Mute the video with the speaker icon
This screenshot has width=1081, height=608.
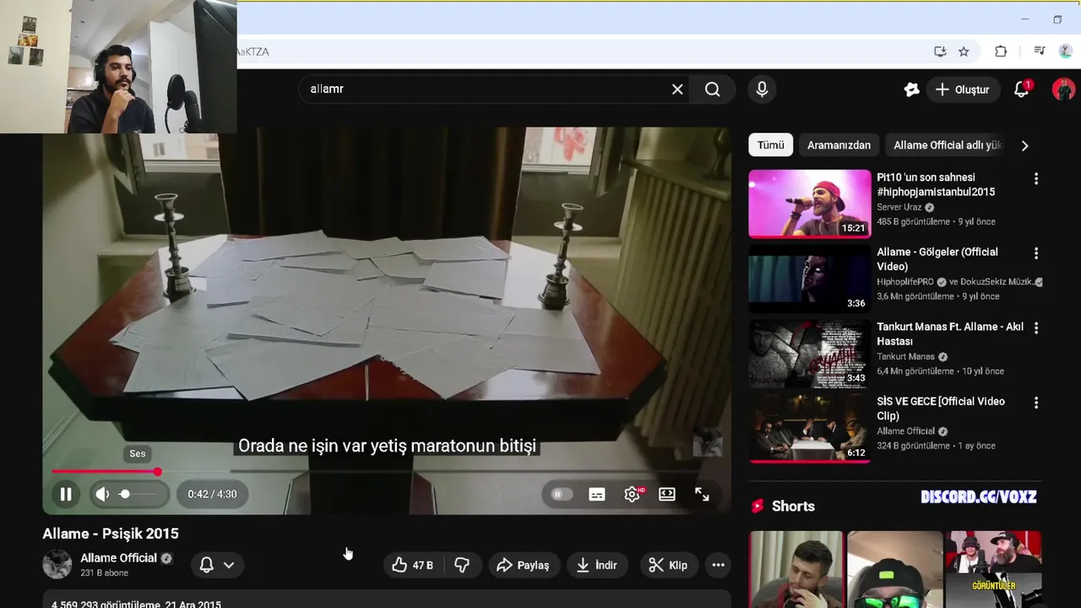coord(102,494)
